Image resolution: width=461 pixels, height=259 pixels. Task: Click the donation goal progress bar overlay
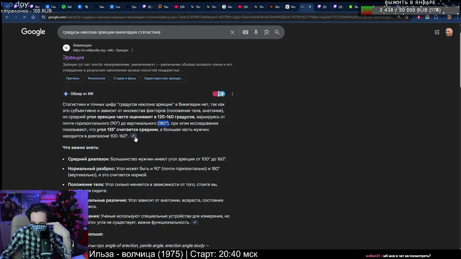(410, 10)
